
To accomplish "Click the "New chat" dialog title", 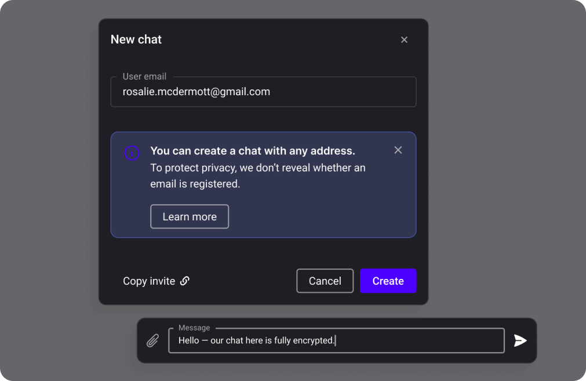I will (136, 39).
